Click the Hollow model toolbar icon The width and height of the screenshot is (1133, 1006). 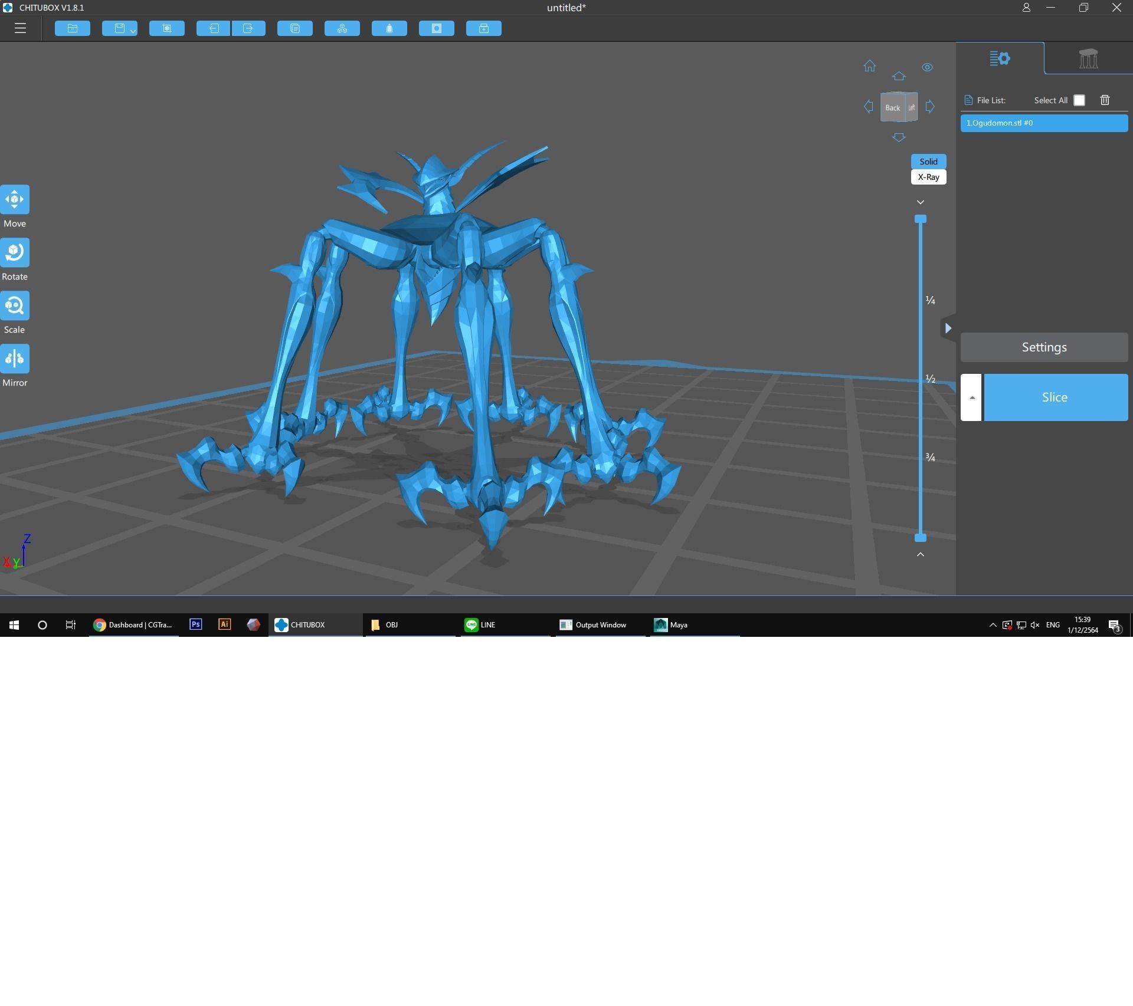tap(389, 28)
